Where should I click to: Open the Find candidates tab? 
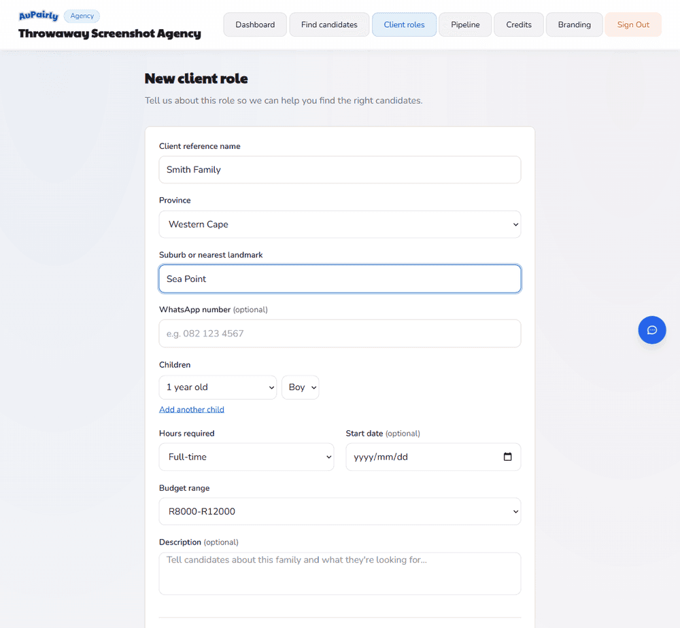click(329, 24)
